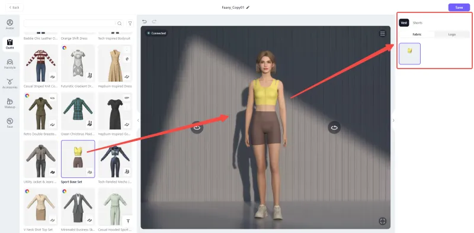Click color-wheel badge on Futuristic Gradient dress
This screenshot has width=474, height=233.
pos(65,48)
